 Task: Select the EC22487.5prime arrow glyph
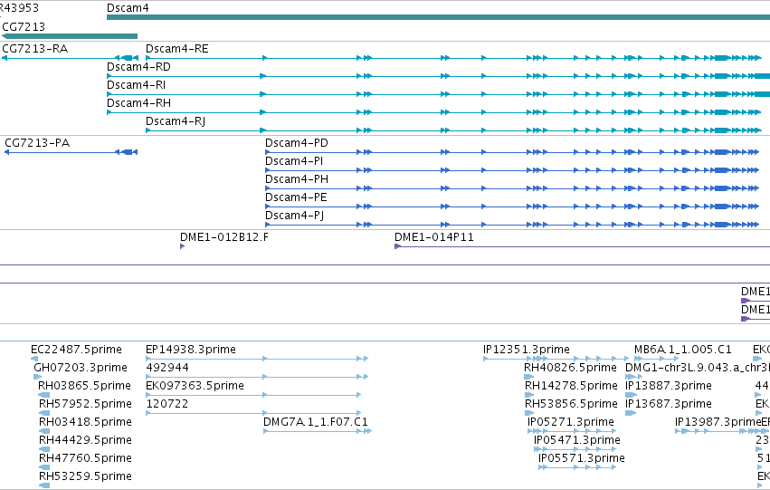(x=34, y=359)
